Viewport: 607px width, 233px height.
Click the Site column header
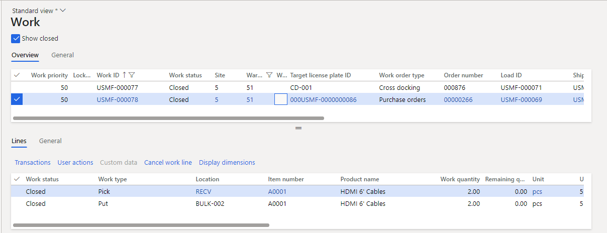[x=220, y=75]
